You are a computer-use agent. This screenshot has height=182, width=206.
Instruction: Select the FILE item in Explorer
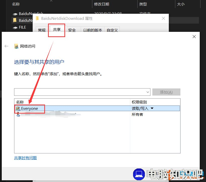tap(22, 27)
